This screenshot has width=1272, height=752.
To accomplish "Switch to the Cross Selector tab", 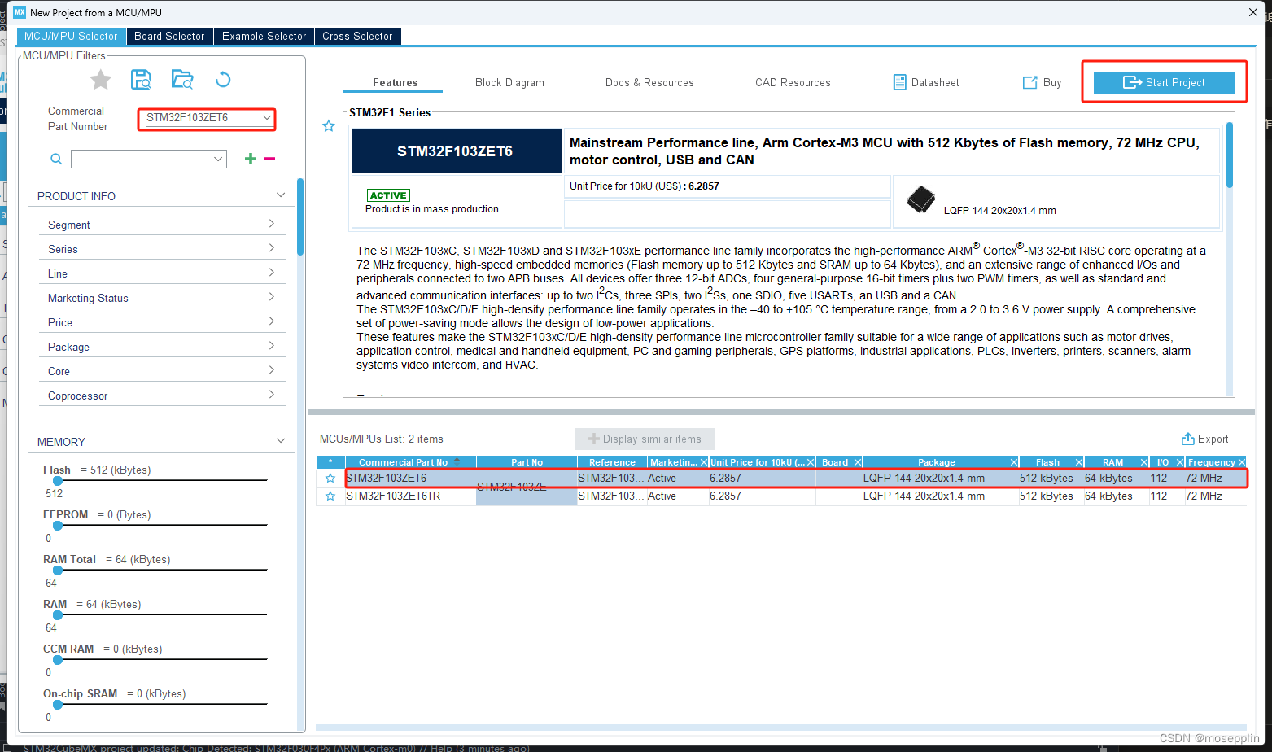I will [x=357, y=37].
